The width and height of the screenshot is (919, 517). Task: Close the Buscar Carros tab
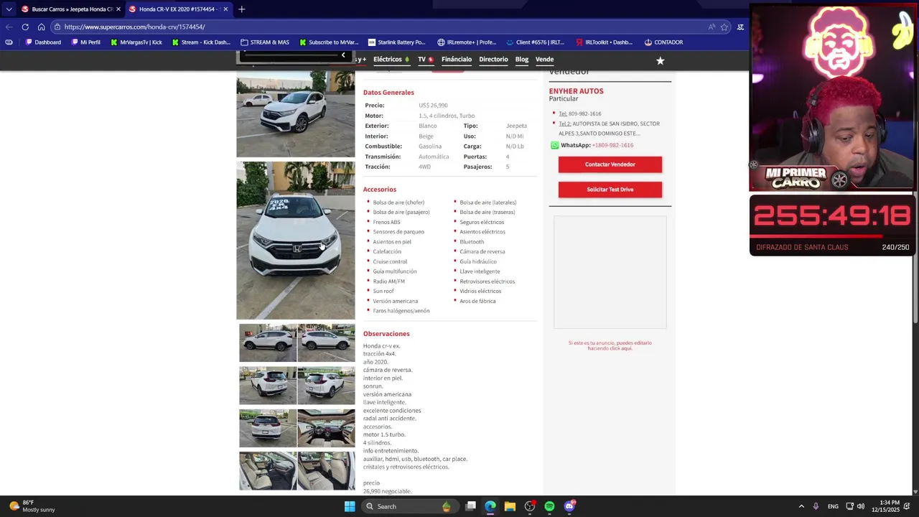(x=118, y=9)
